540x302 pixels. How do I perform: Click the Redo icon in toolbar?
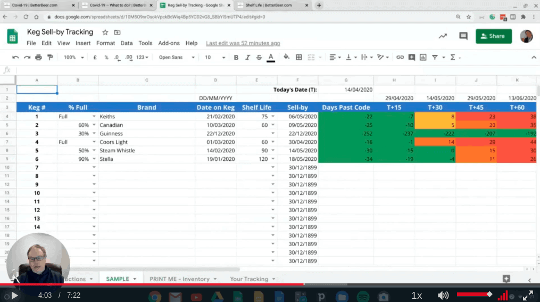pyautogui.click(x=27, y=57)
